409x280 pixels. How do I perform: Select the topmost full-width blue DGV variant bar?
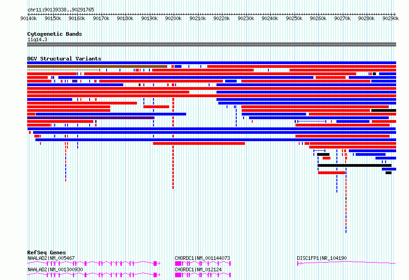211,63
